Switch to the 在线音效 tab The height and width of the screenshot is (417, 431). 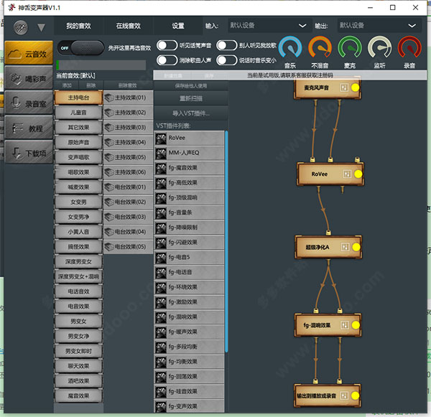coord(128,26)
